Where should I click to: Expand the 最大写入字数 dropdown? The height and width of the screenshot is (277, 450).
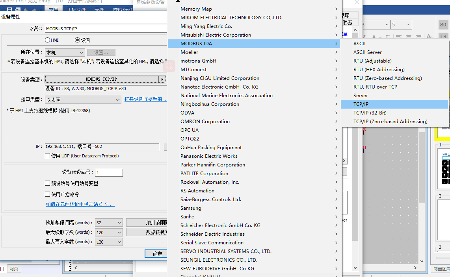[109, 242]
